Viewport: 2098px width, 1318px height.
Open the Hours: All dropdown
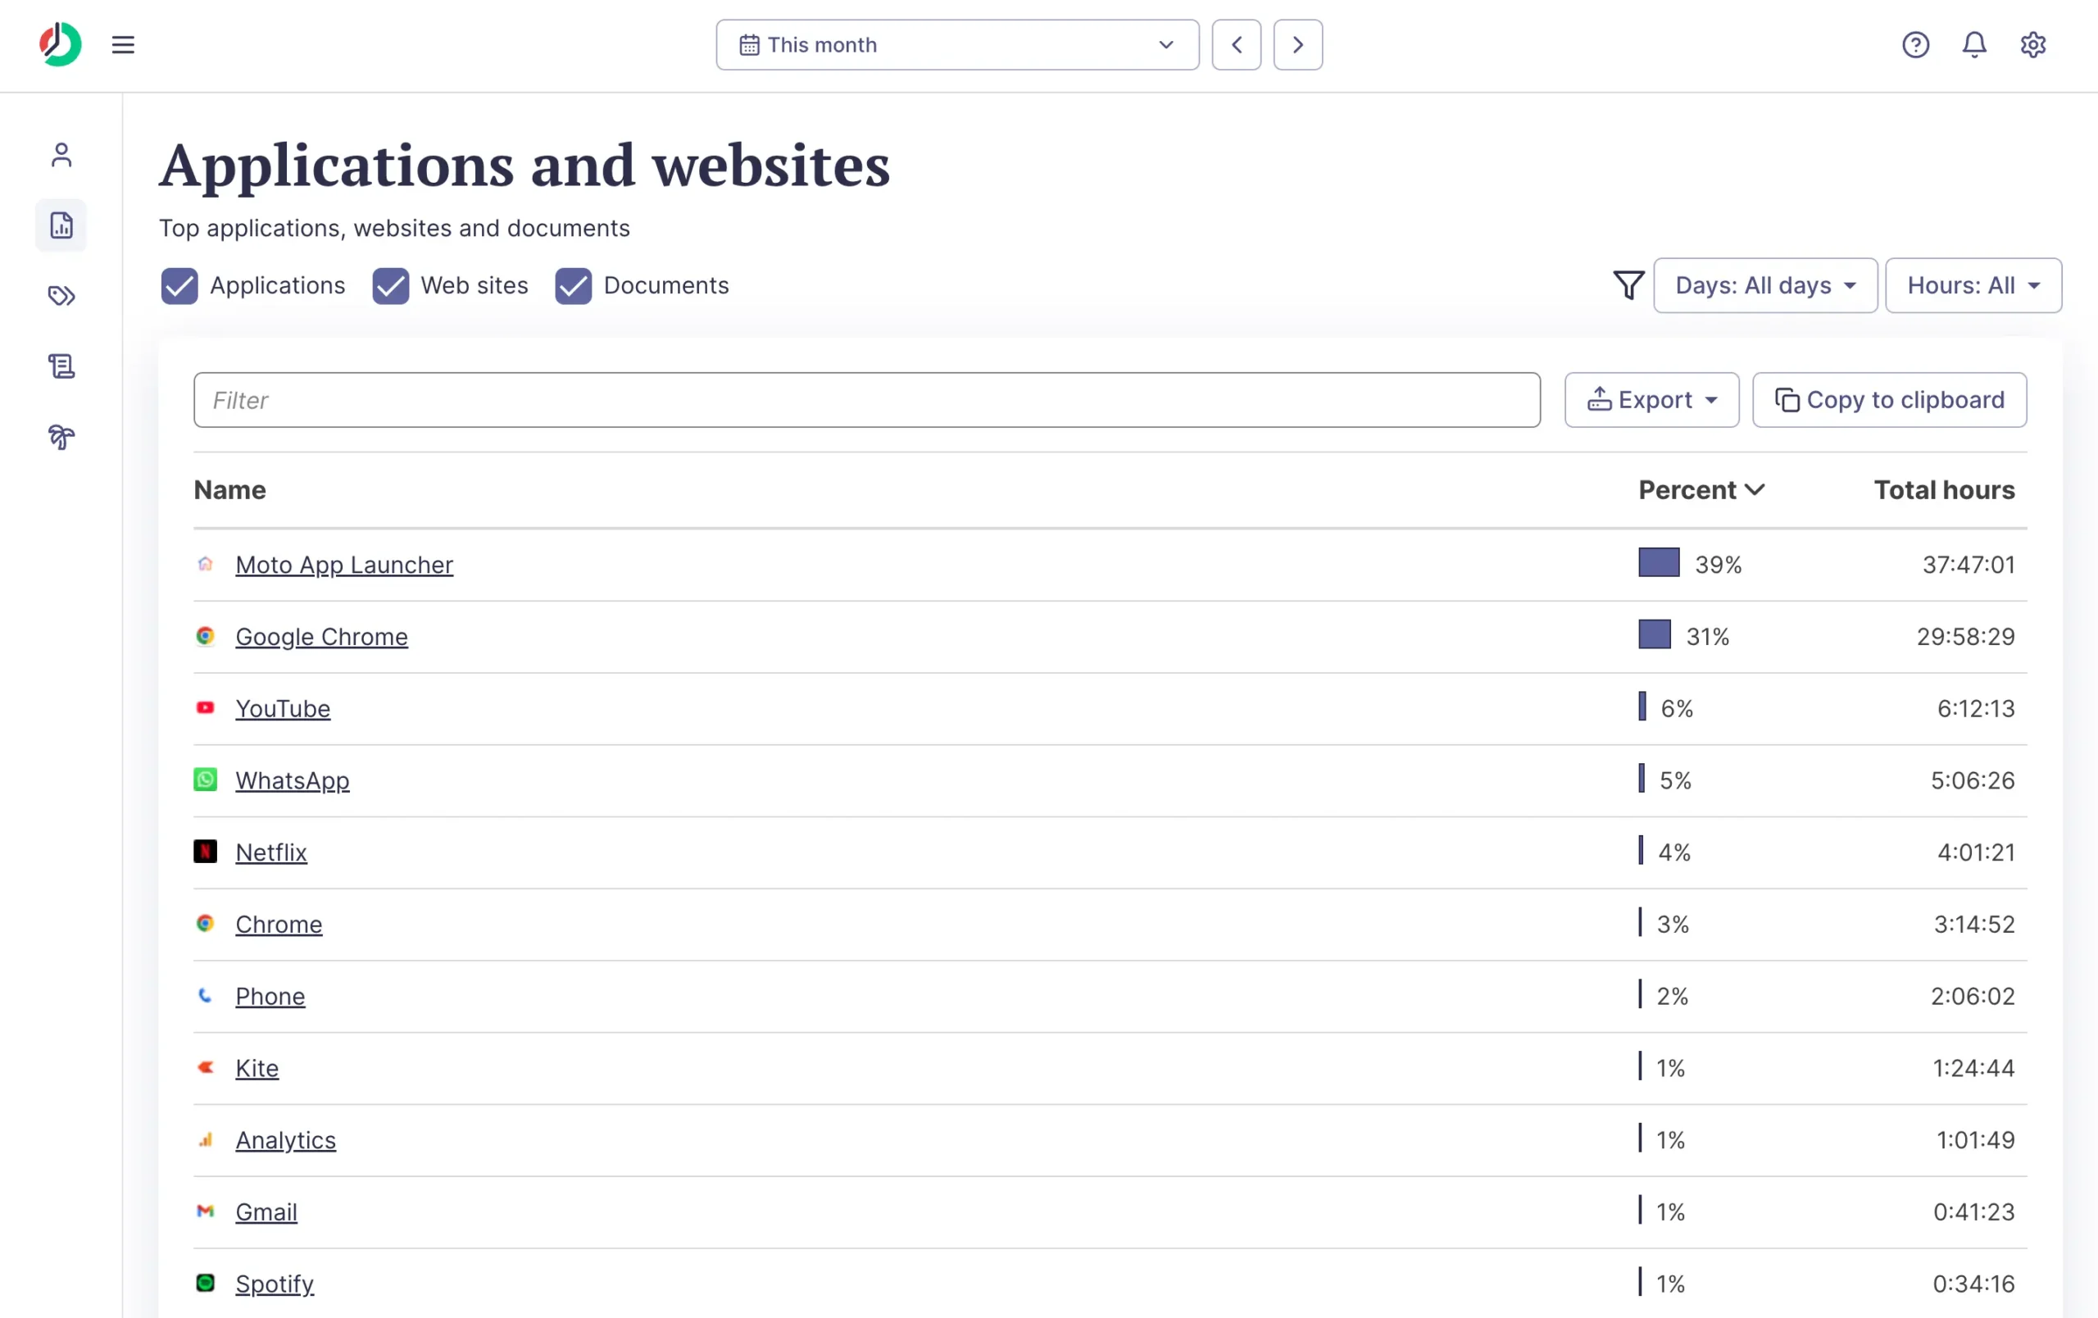tap(1973, 285)
